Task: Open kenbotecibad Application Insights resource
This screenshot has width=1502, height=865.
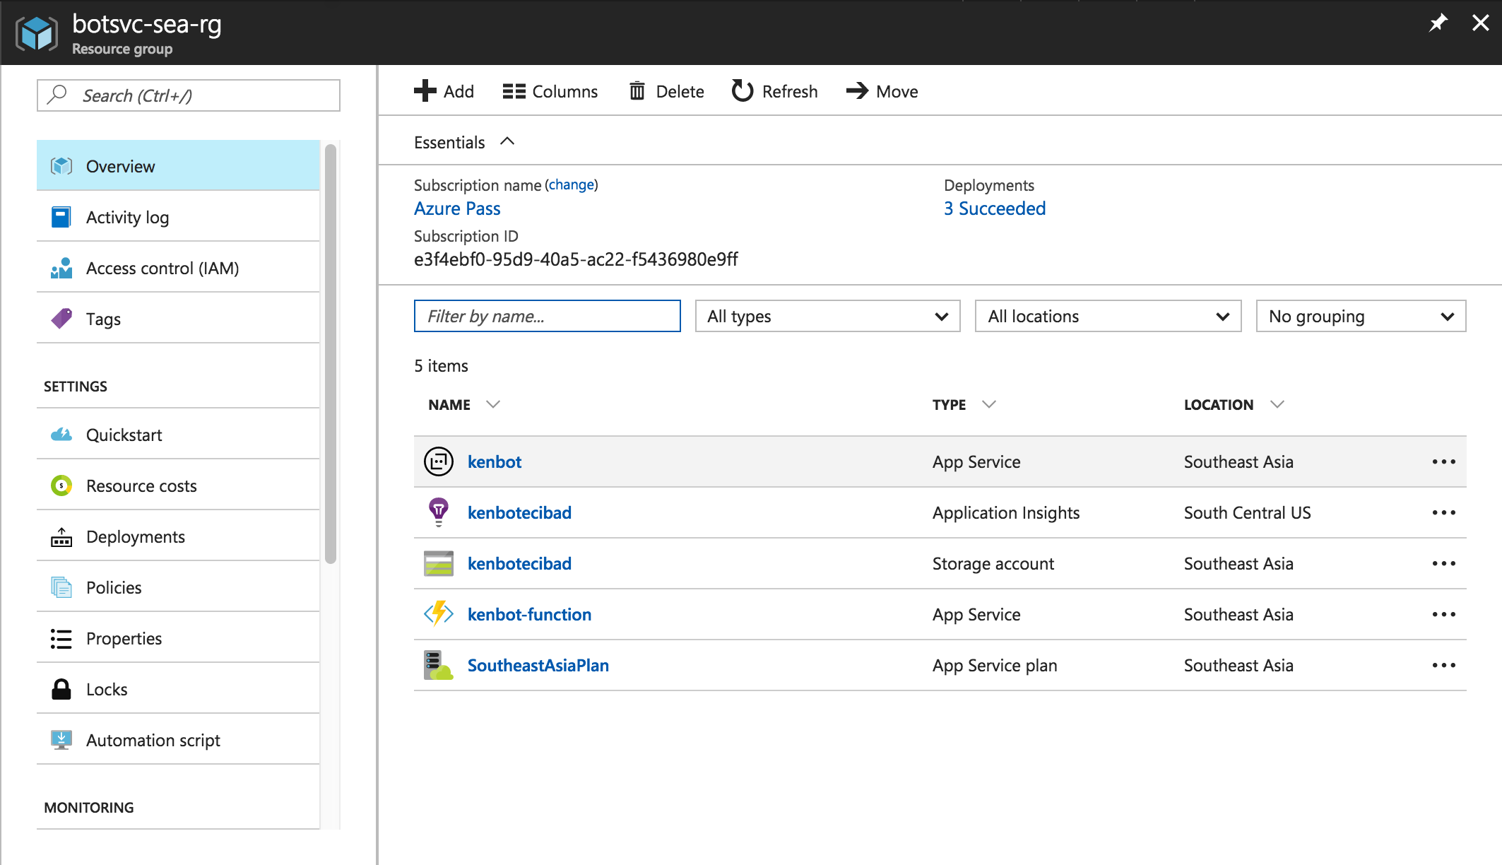Action: click(519, 512)
